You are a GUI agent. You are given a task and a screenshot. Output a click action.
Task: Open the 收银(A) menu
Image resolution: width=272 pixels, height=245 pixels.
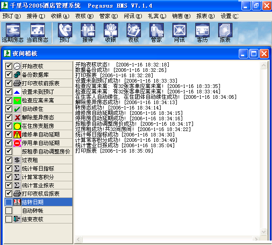click(x=60, y=16)
